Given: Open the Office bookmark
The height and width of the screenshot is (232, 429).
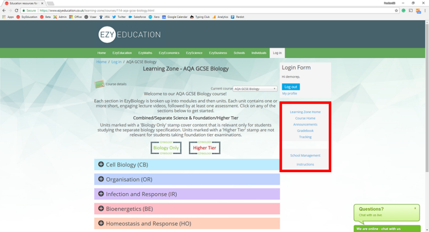Looking at the screenshot, I should point(75,17).
